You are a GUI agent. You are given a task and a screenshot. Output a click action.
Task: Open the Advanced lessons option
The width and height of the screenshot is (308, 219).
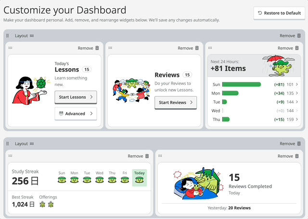[76, 114]
